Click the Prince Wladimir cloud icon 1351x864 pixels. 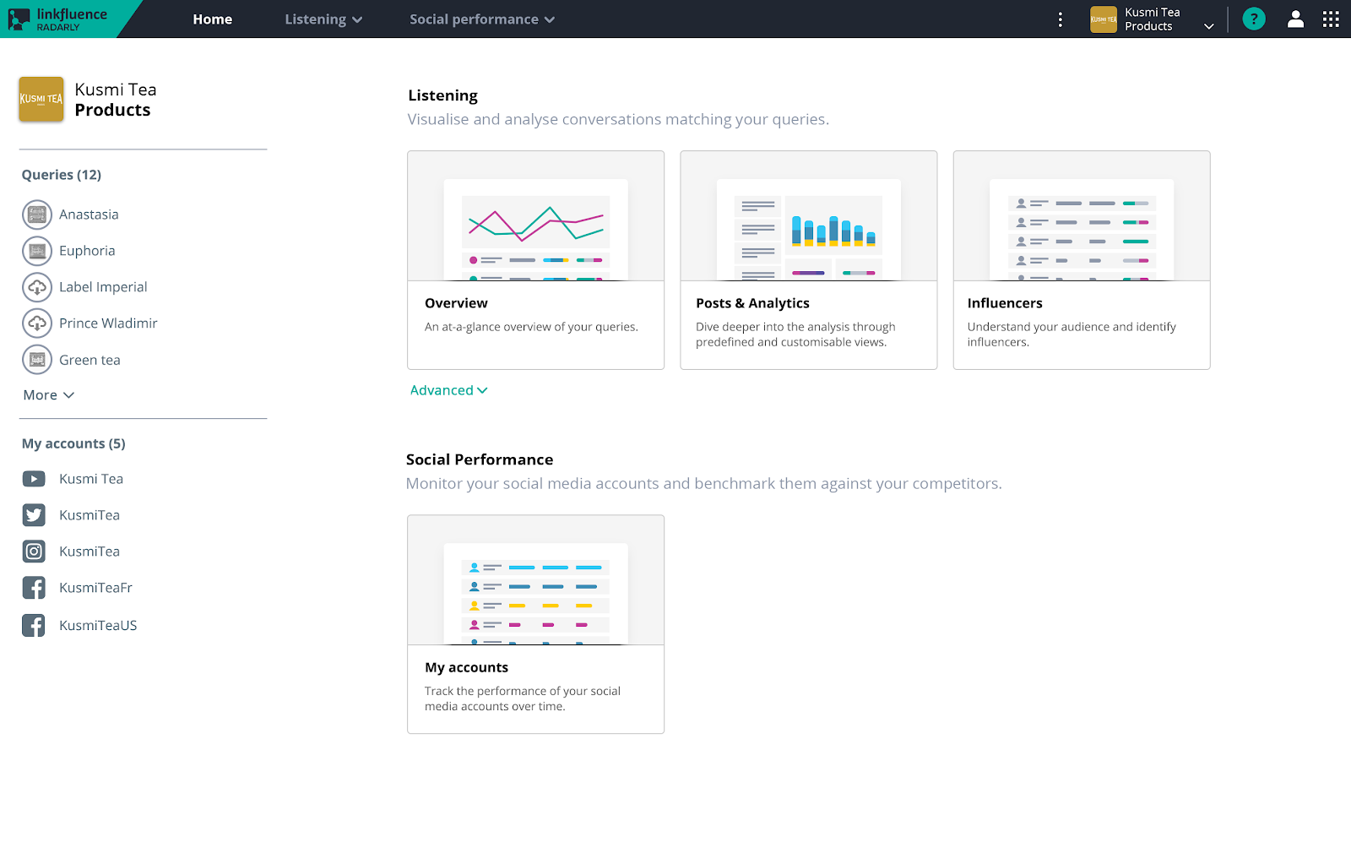(x=37, y=323)
